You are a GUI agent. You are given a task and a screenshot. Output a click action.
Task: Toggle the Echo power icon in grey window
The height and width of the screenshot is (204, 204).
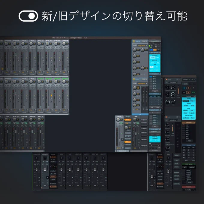(134, 79)
